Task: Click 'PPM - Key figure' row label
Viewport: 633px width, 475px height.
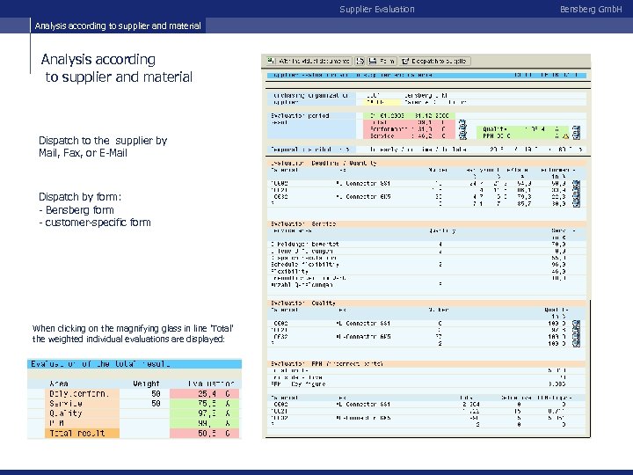Action: click(298, 384)
